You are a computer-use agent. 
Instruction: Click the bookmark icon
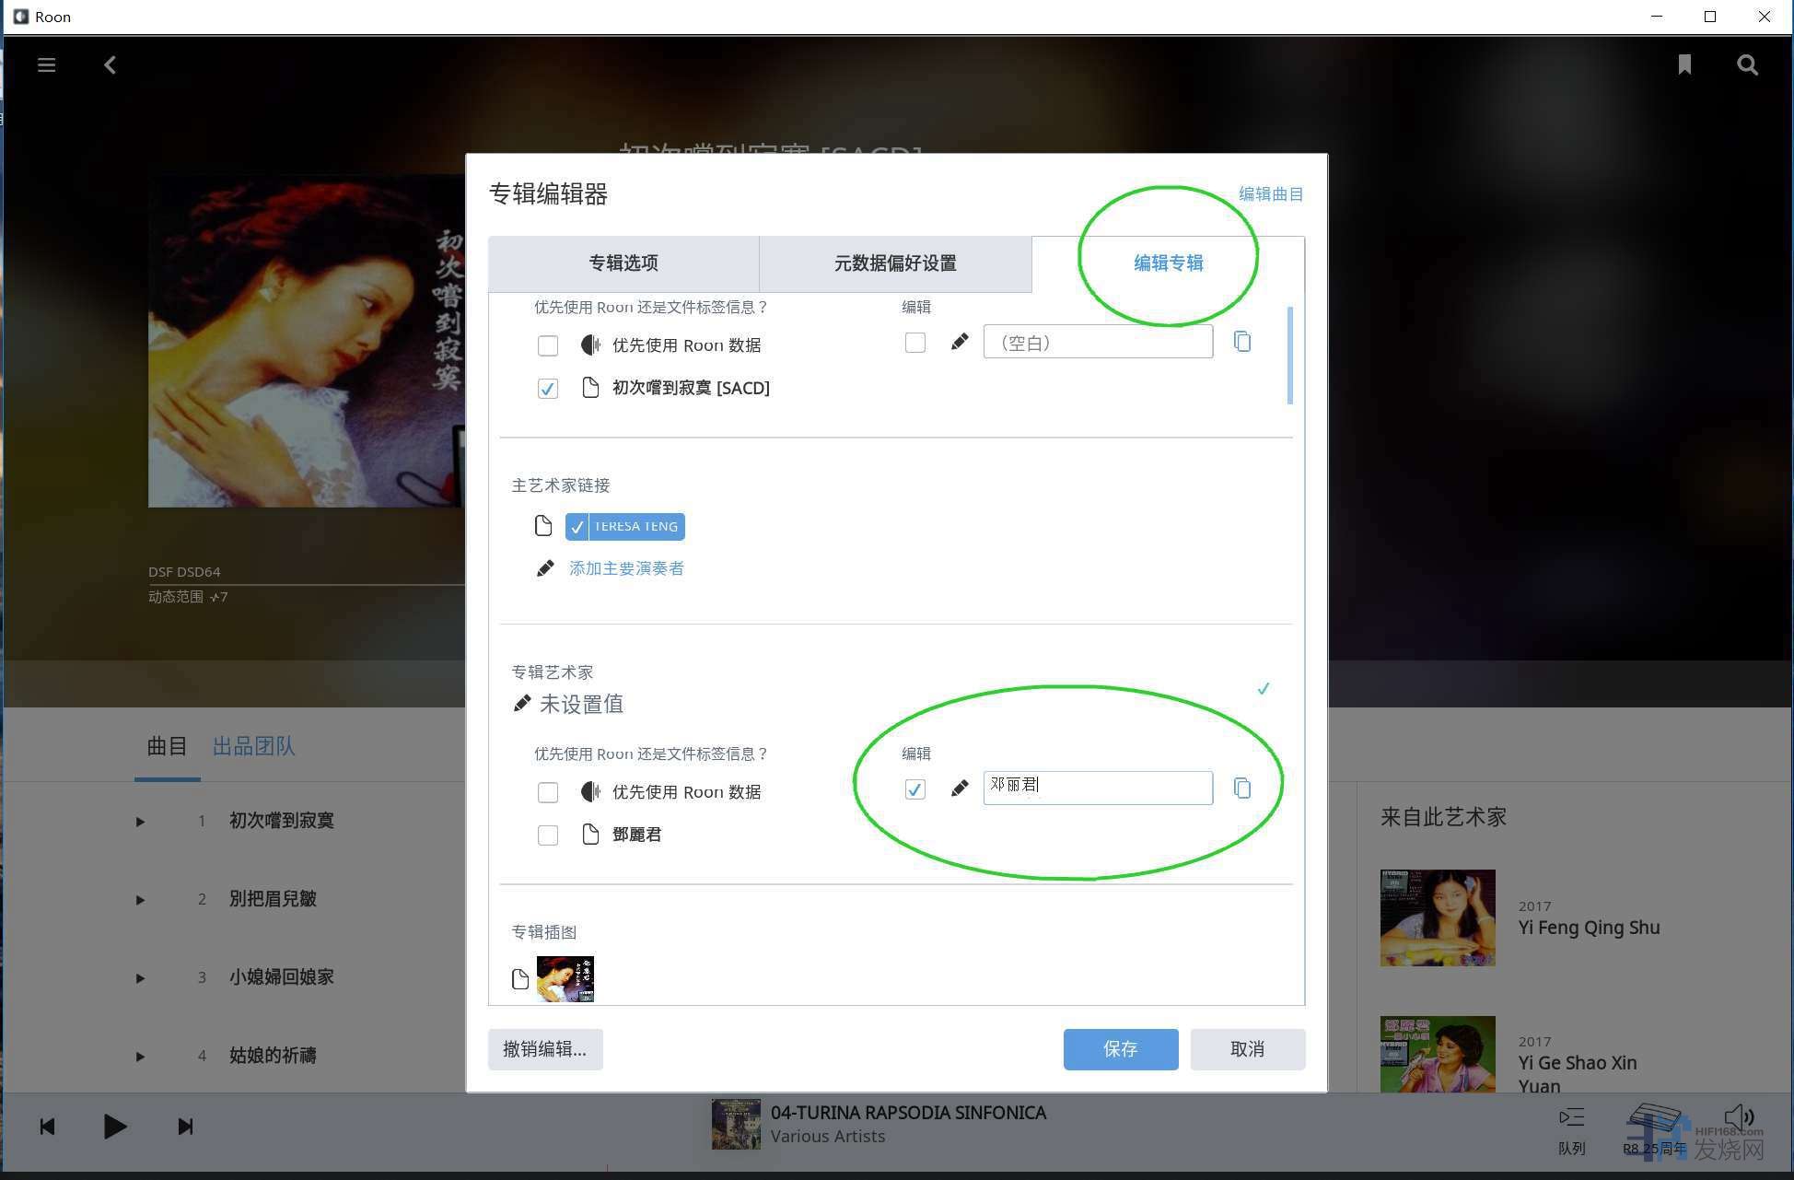1684,64
